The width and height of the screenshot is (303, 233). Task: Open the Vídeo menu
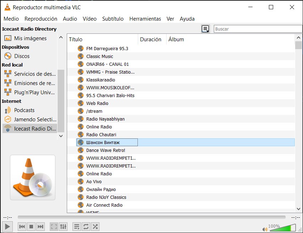pos(90,19)
